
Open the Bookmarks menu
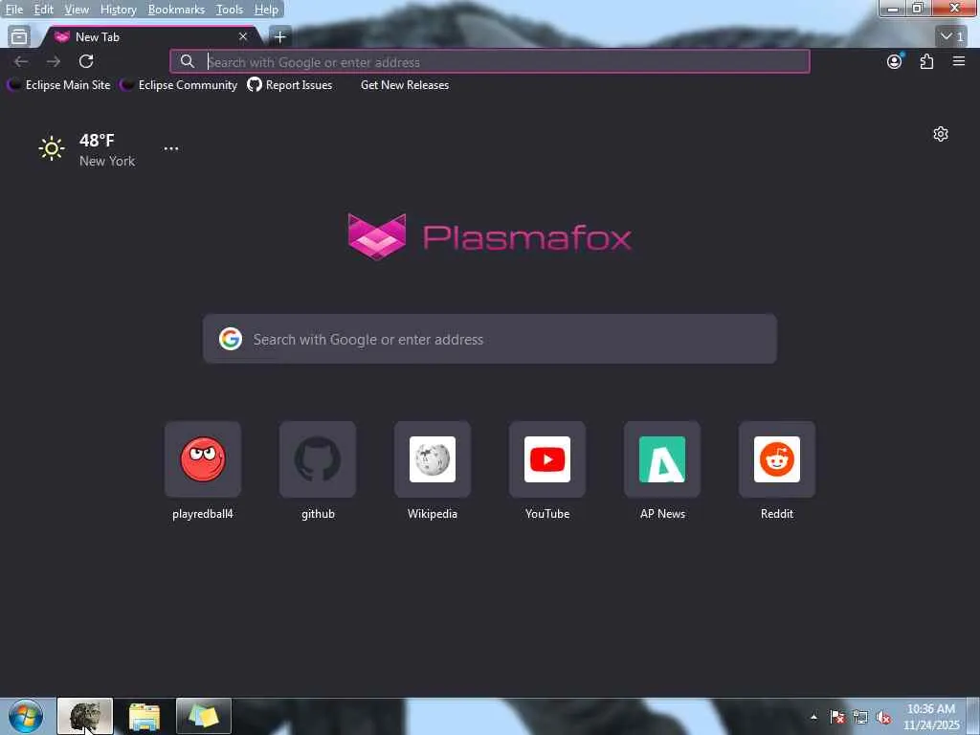point(176,10)
